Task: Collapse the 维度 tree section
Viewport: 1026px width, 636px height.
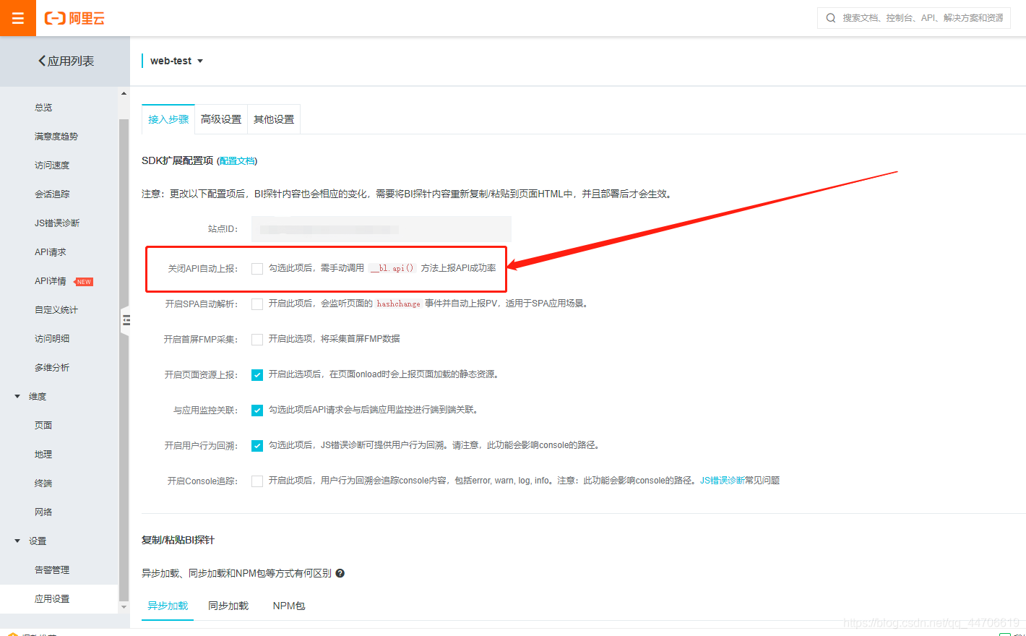Action: pyautogui.click(x=17, y=396)
